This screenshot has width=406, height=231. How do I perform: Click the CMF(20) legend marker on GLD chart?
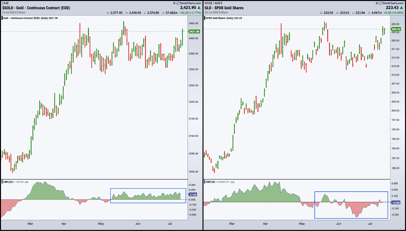coord(205,182)
